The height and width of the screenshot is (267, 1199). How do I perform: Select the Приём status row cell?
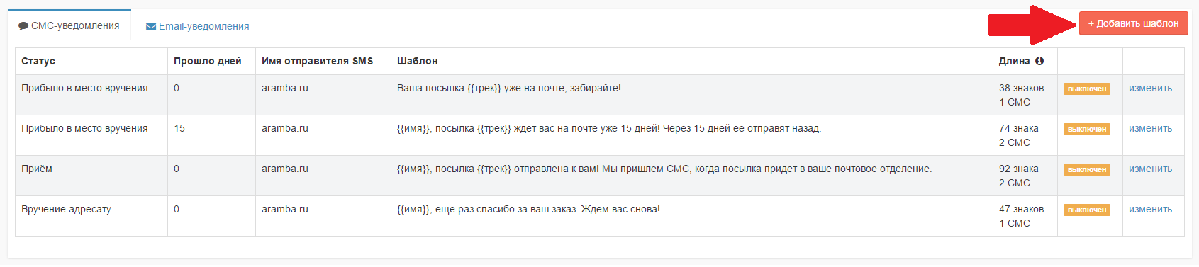(91, 176)
